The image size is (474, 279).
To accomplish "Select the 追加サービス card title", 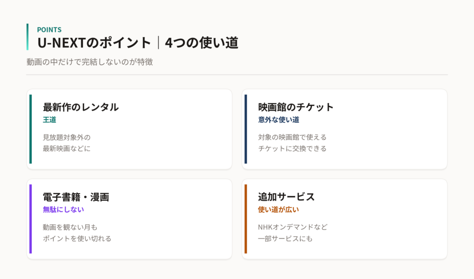I will pyautogui.click(x=286, y=197).
